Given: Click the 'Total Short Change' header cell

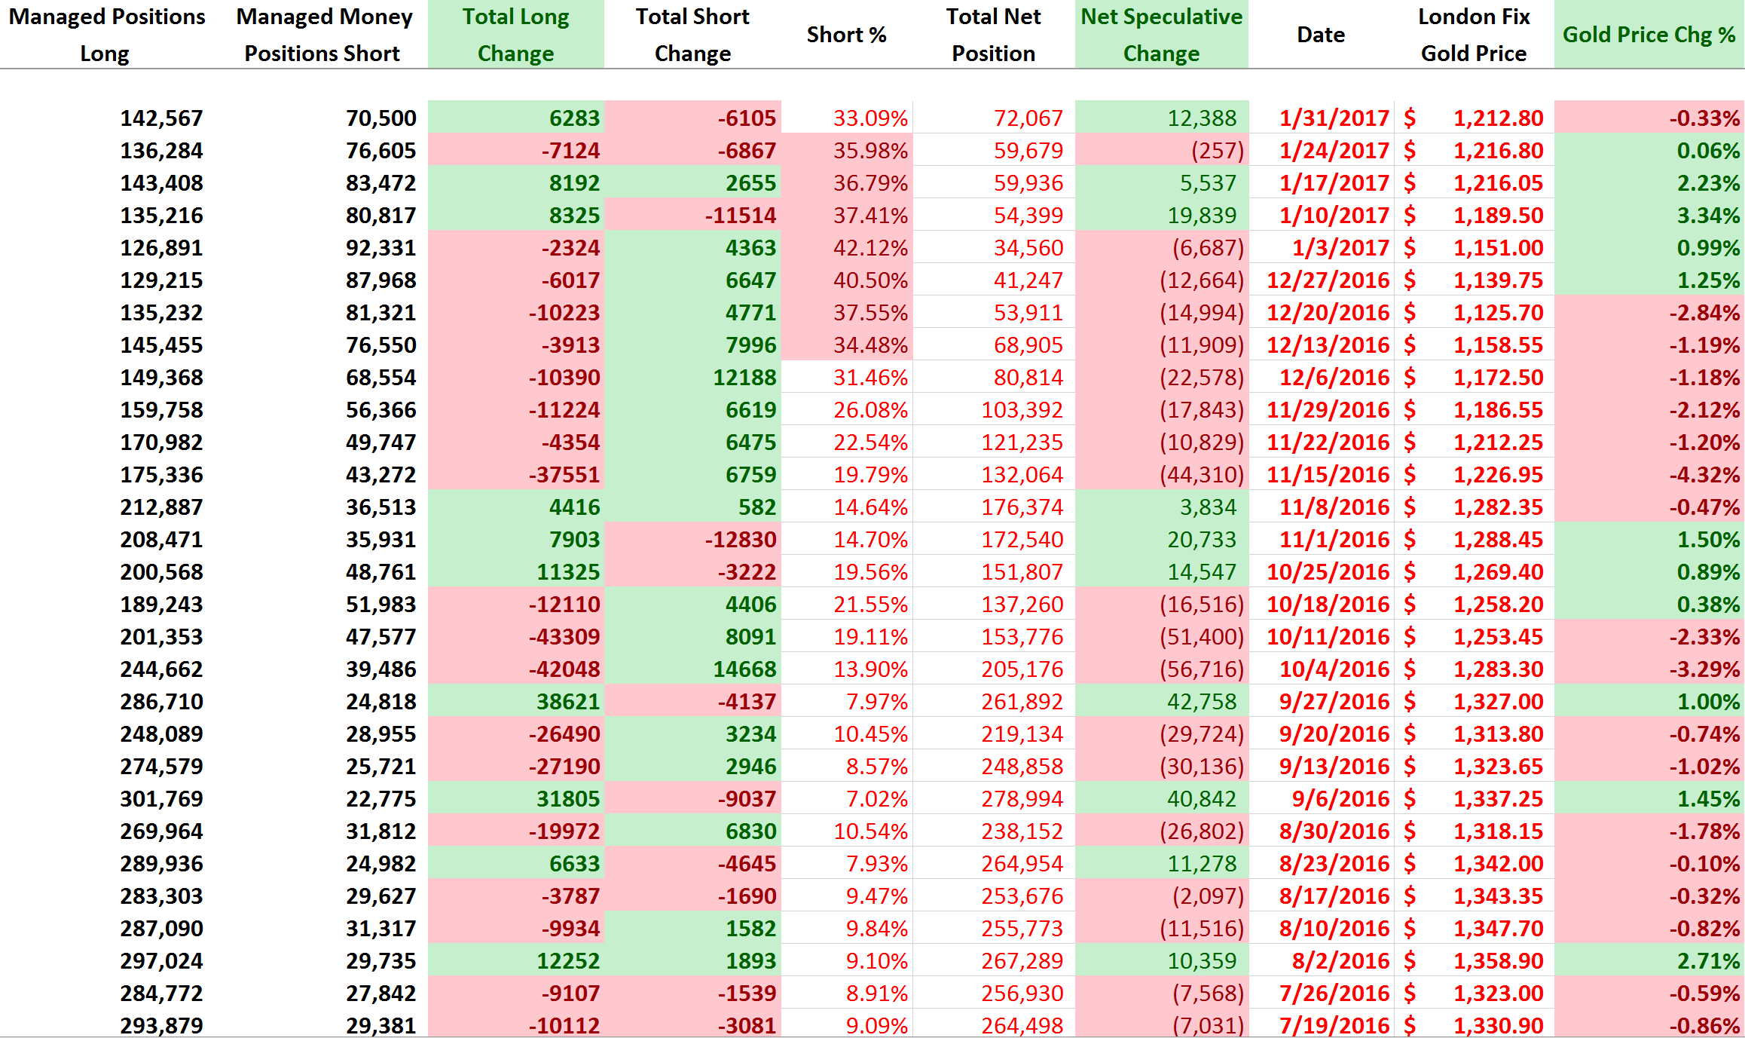Looking at the screenshot, I should tap(692, 35).
